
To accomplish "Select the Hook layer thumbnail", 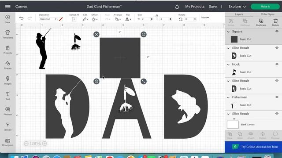I will coord(234,72).
